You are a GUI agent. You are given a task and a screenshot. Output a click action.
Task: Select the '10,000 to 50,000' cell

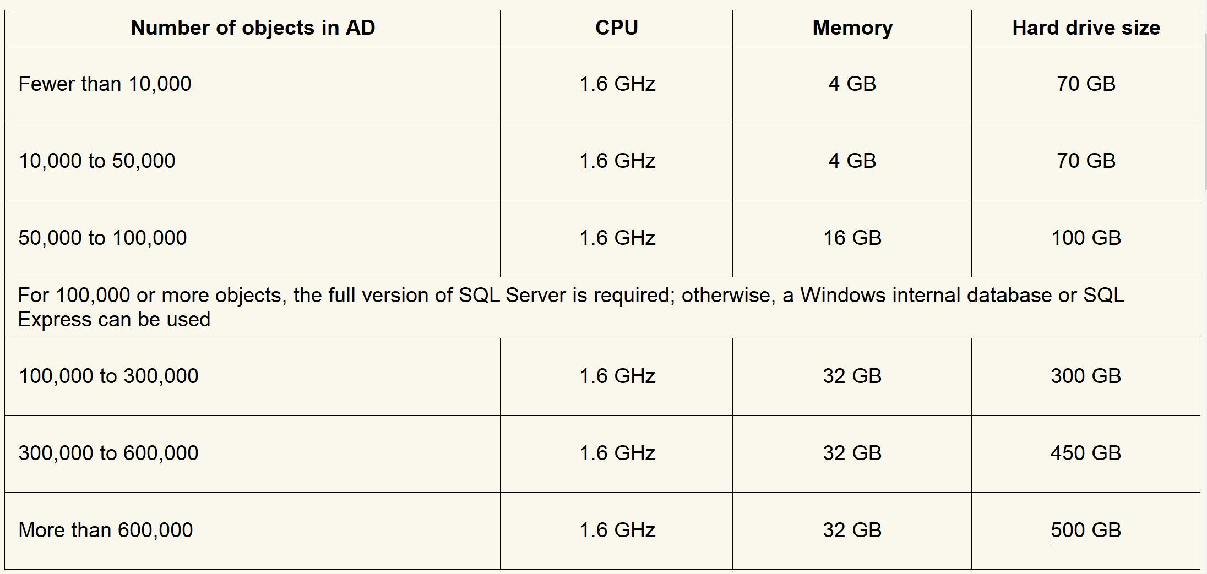[x=97, y=161]
